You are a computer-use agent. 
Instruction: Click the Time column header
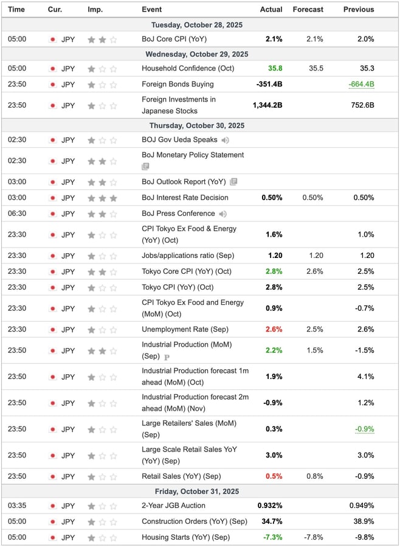[16, 10]
